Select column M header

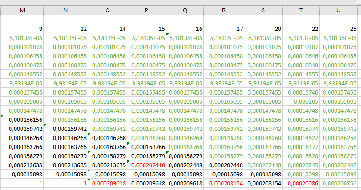[22, 10]
